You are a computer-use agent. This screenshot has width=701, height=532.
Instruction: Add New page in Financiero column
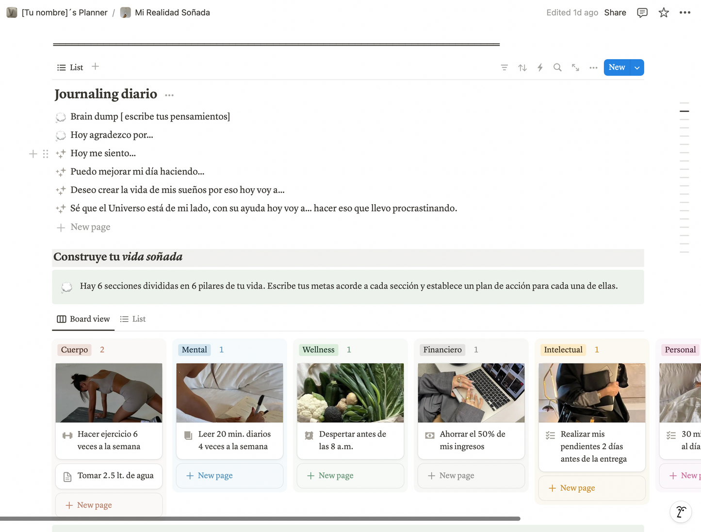(x=471, y=476)
